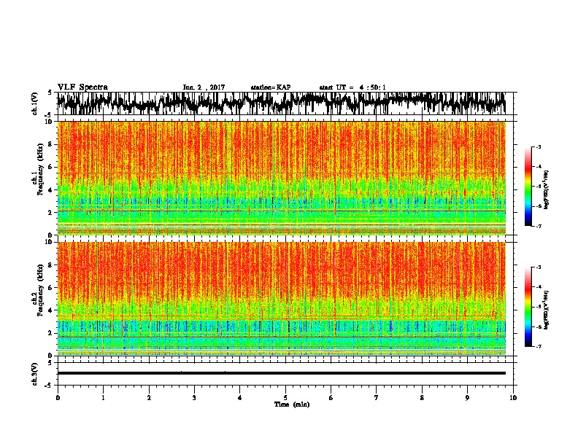Click the "station=KAP" header label

tap(271, 87)
